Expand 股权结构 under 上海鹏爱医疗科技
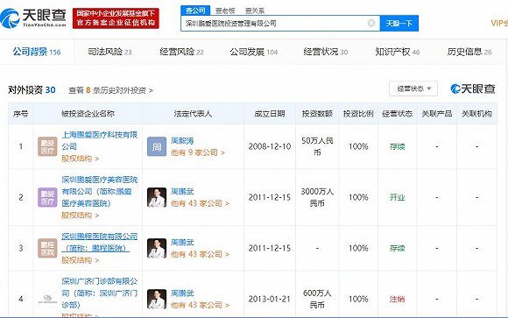 (x=81, y=159)
